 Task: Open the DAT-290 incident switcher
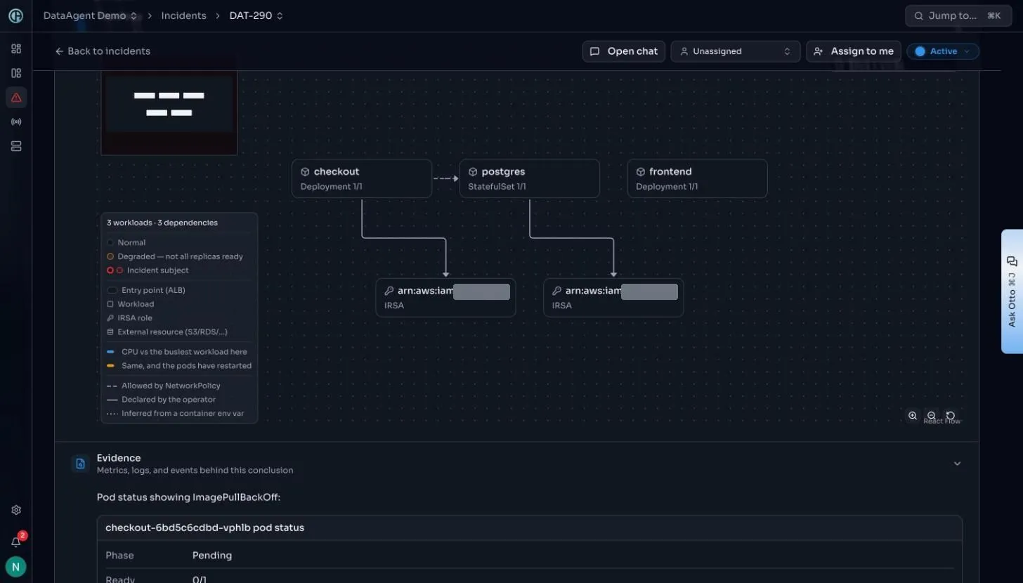pyautogui.click(x=256, y=15)
